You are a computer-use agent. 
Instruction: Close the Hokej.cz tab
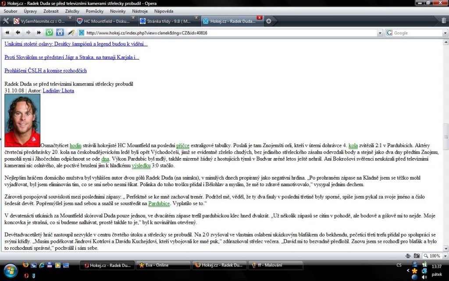pos(259,18)
